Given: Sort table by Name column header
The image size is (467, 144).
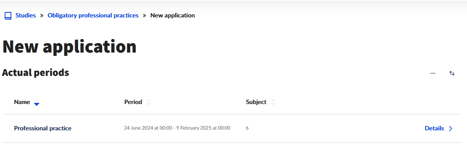Looking at the screenshot, I should tap(22, 102).
